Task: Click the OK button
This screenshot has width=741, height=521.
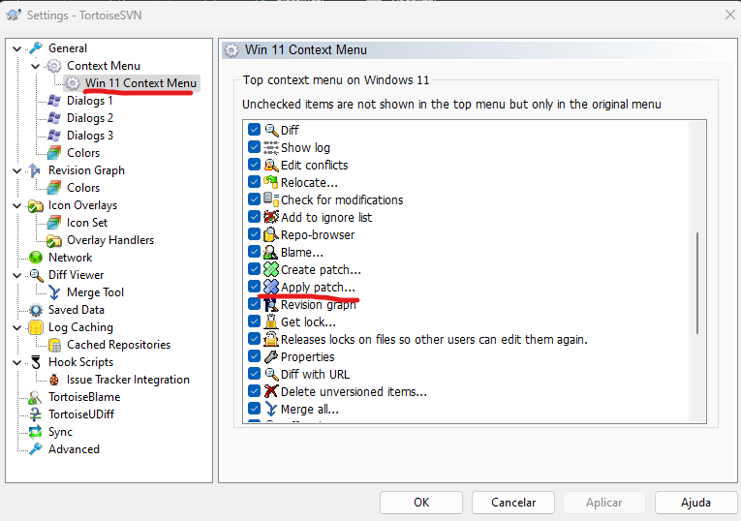Action: 421,503
